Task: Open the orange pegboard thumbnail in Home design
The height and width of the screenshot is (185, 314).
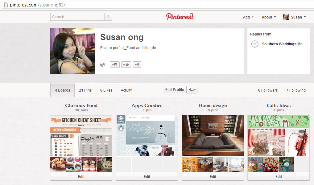Action: tap(189, 164)
